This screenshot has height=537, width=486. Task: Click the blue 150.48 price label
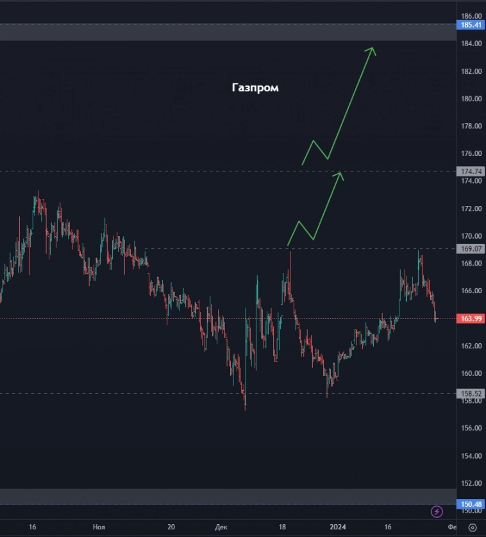(x=471, y=504)
